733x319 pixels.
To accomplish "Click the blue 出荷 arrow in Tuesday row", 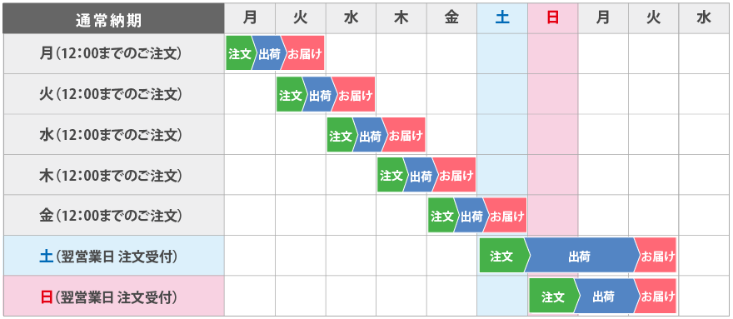I will pyautogui.click(x=320, y=94).
